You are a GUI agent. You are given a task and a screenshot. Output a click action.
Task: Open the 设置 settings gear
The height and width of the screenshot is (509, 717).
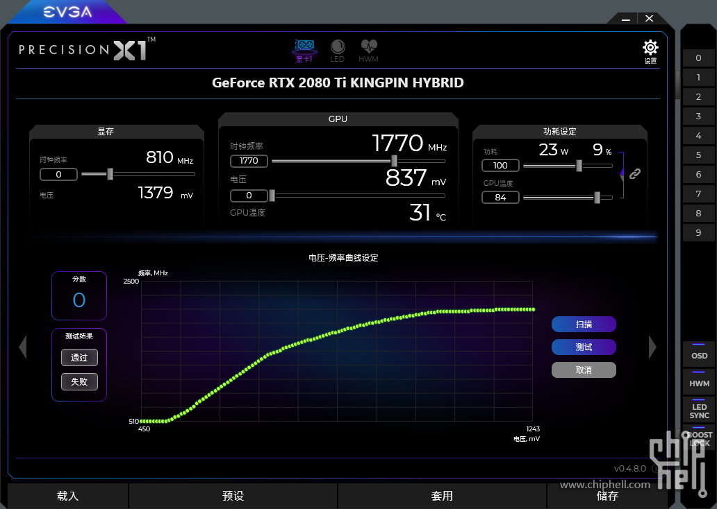pos(650,51)
